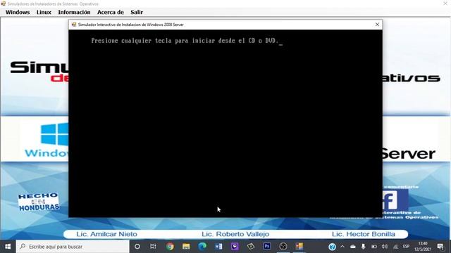Open the Acerca de menu
This screenshot has height=253, width=451.
111,13
